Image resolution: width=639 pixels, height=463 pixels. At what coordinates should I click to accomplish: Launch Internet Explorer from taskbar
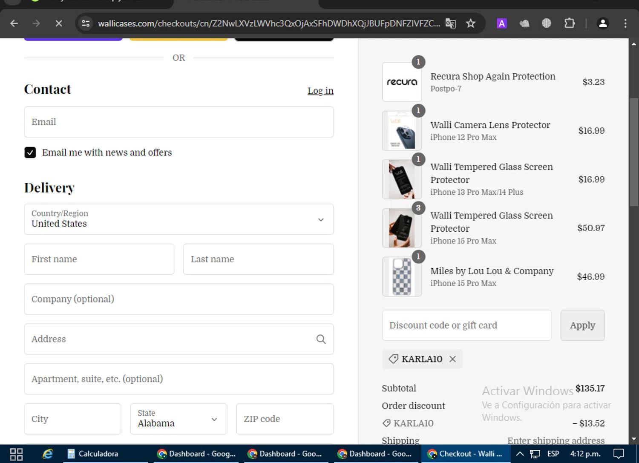click(x=47, y=454)
